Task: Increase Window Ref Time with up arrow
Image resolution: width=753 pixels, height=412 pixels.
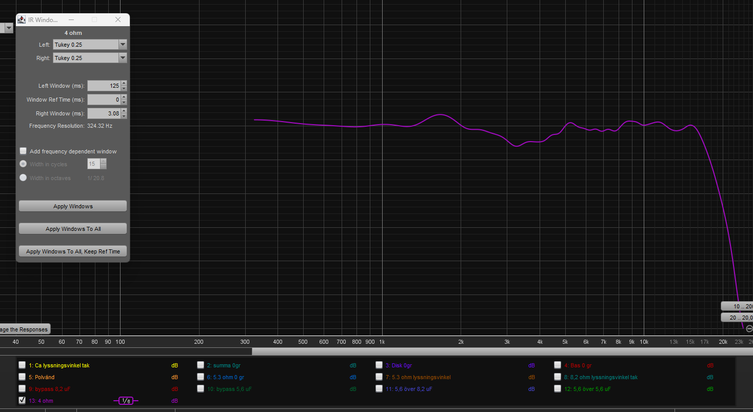Action: pyautogui.click(x=124, y=97)
